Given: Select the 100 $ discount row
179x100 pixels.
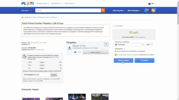Looking at the screenshot, I should coord(45,62).
